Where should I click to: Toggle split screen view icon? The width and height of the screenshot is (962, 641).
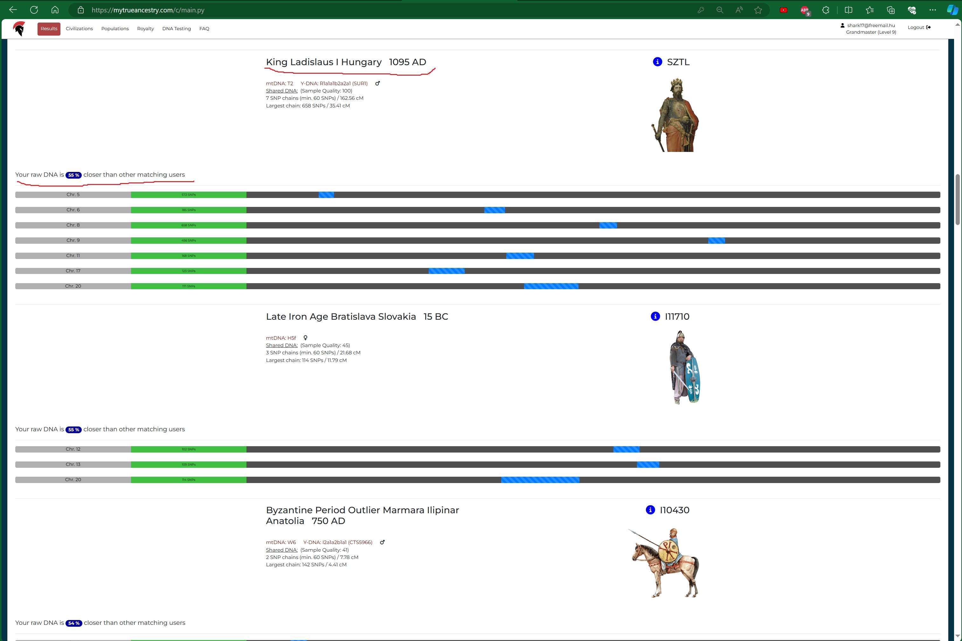[x=848, y=10]
